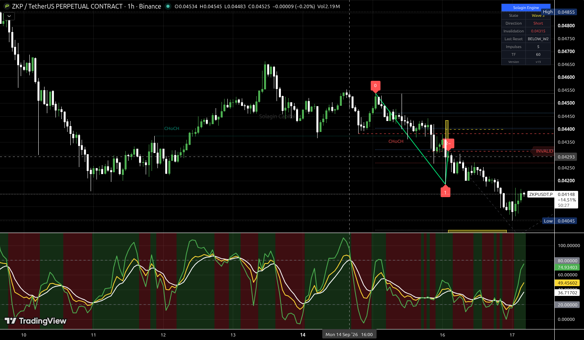
Task: Click the open value O0.04534
Action: coord(186,7)
